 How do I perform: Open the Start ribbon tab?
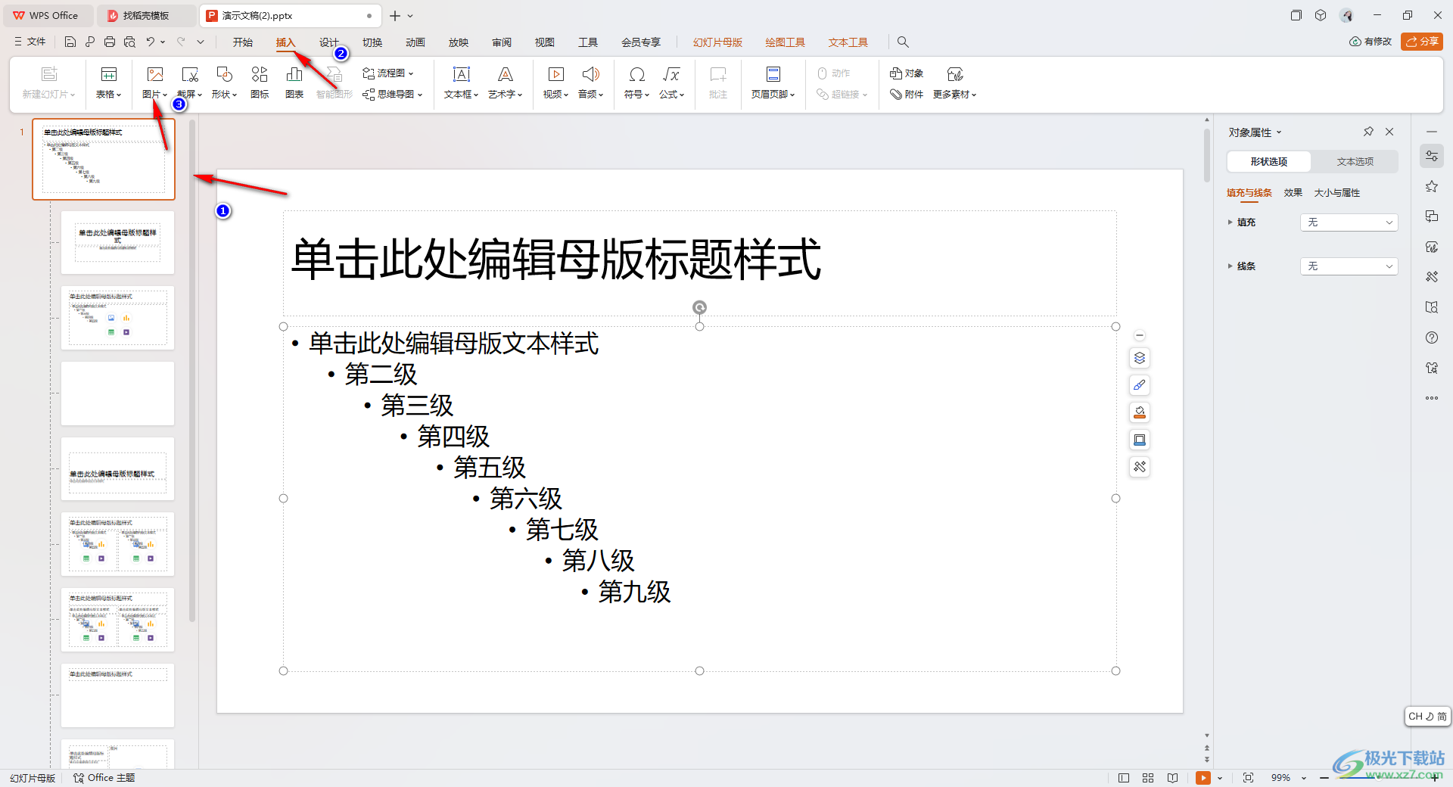point(243,42)
